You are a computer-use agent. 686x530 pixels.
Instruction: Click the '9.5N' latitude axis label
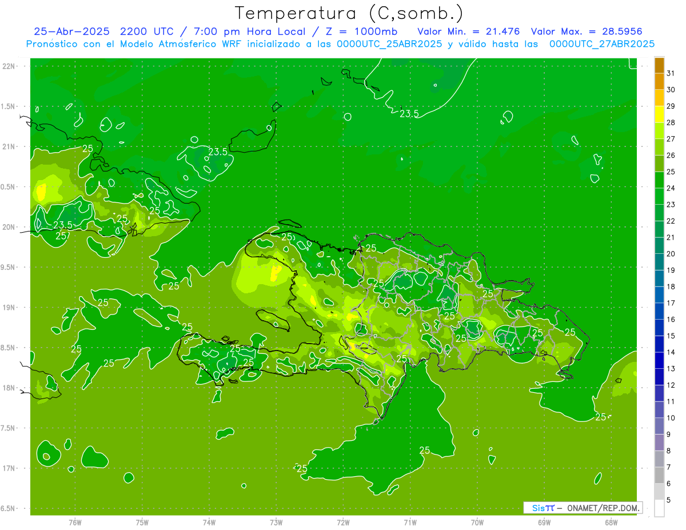pyautogui.click(x=9, y=267)
